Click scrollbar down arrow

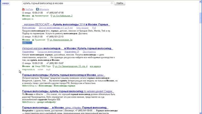tap(200, 113)
